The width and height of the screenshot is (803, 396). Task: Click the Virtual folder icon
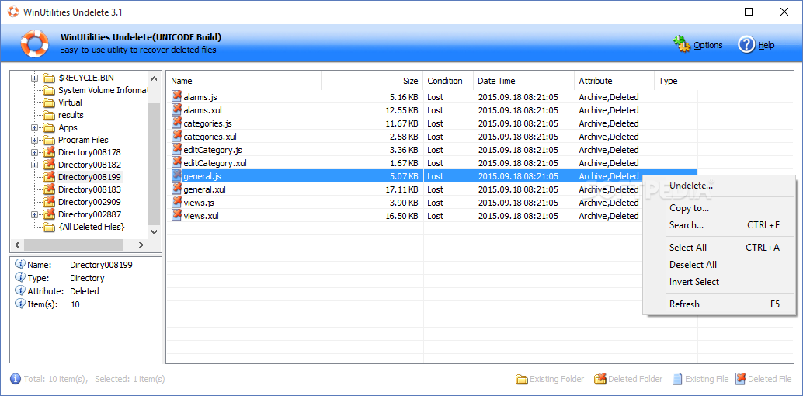point(49,102)
